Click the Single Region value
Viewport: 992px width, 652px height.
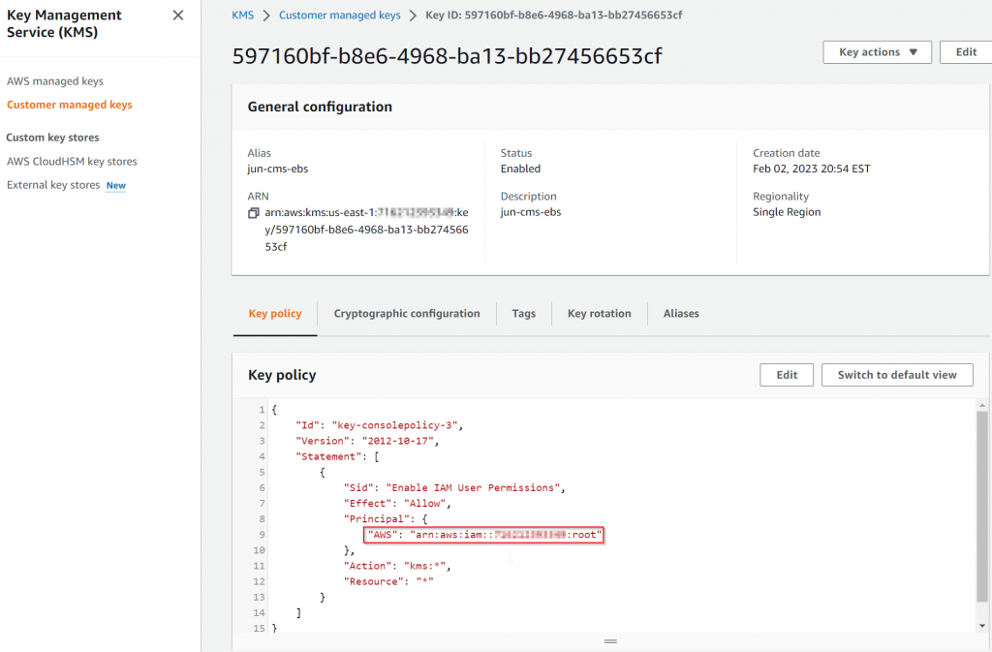click(x=787, y=212)
